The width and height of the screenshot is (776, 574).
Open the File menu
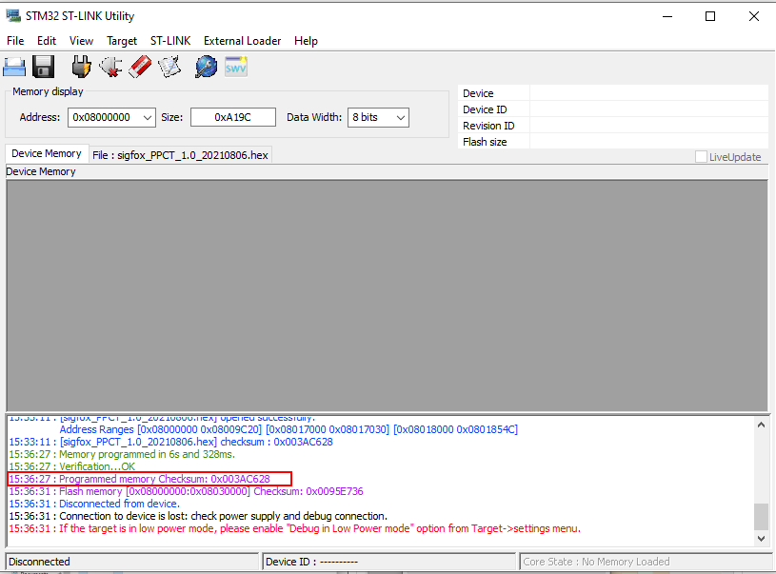point(15,41)
